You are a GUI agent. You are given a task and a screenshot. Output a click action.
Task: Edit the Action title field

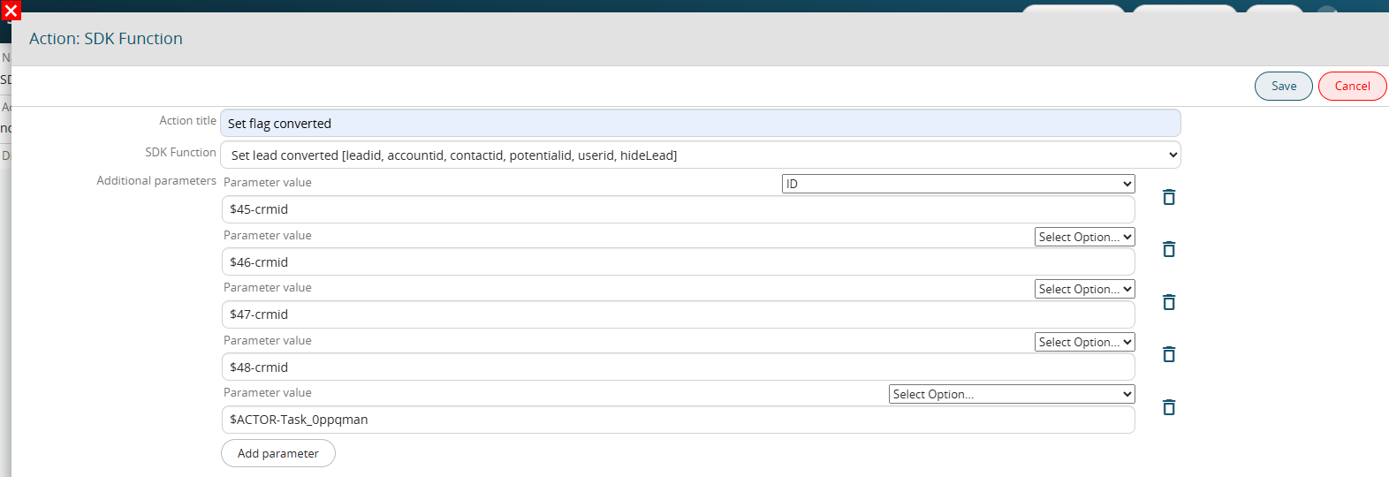tap(701, 123)
